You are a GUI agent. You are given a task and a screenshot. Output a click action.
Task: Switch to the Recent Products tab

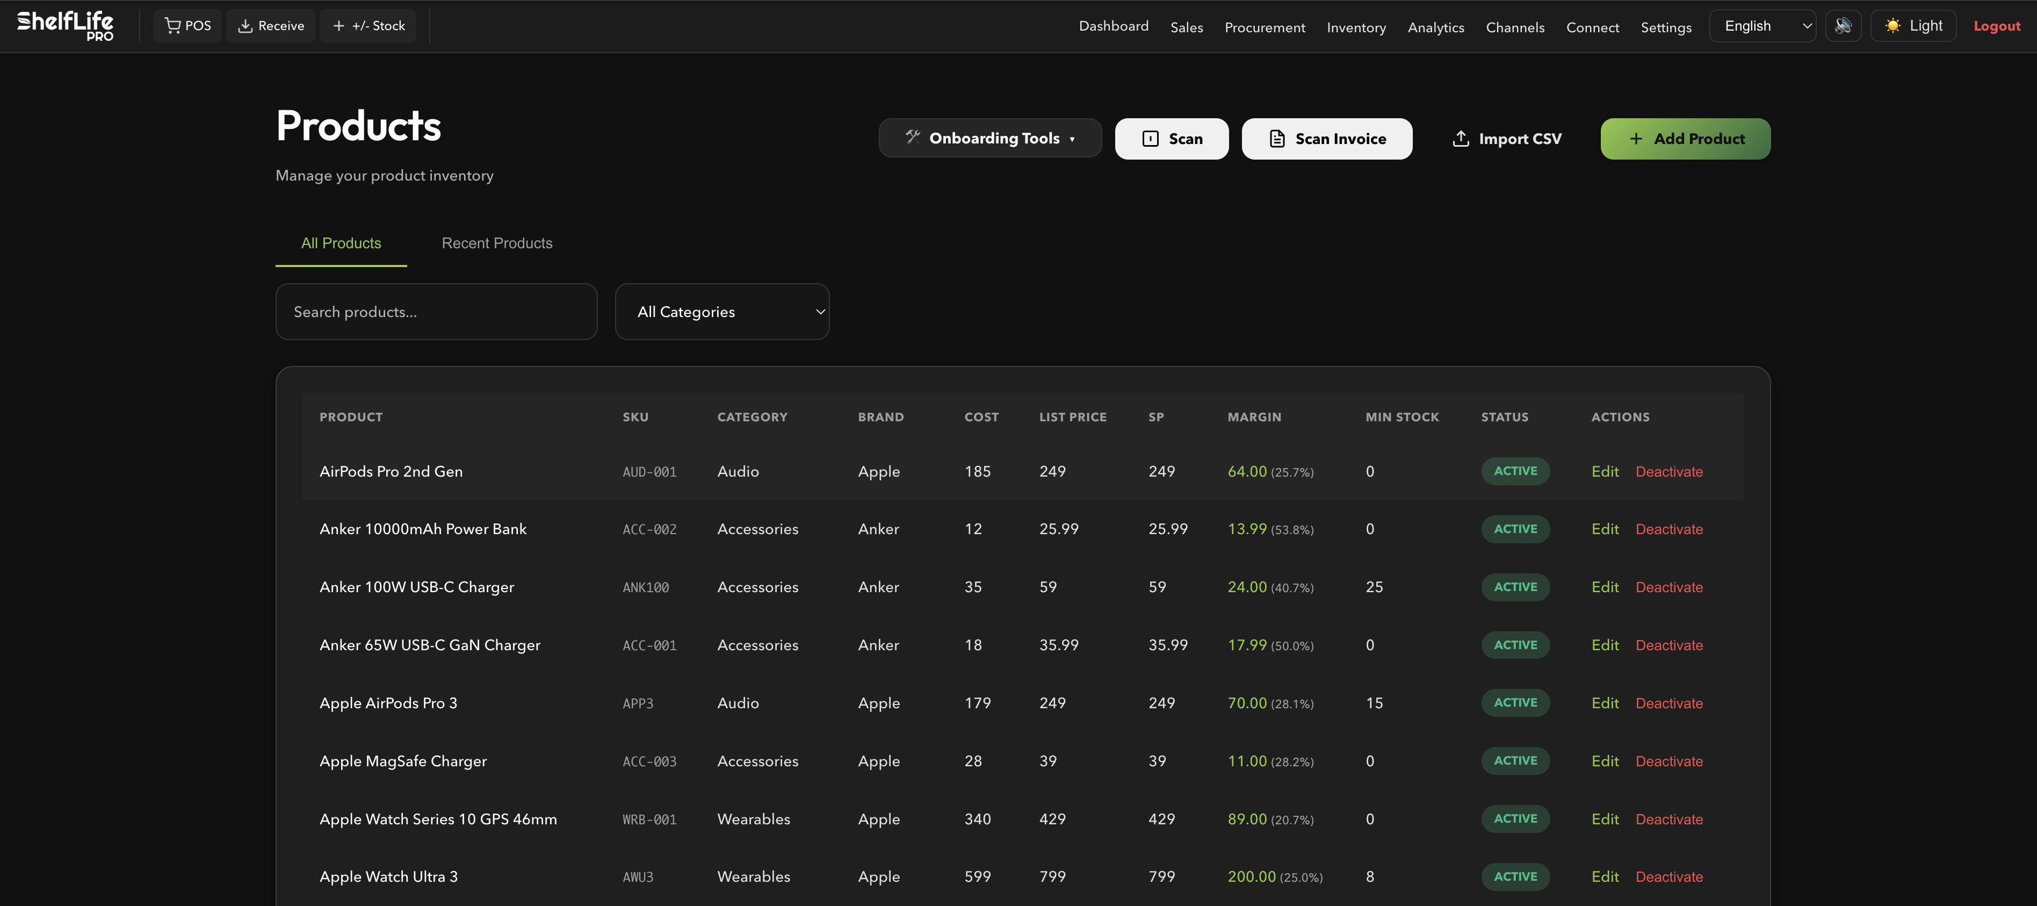[x=496, y=243]
